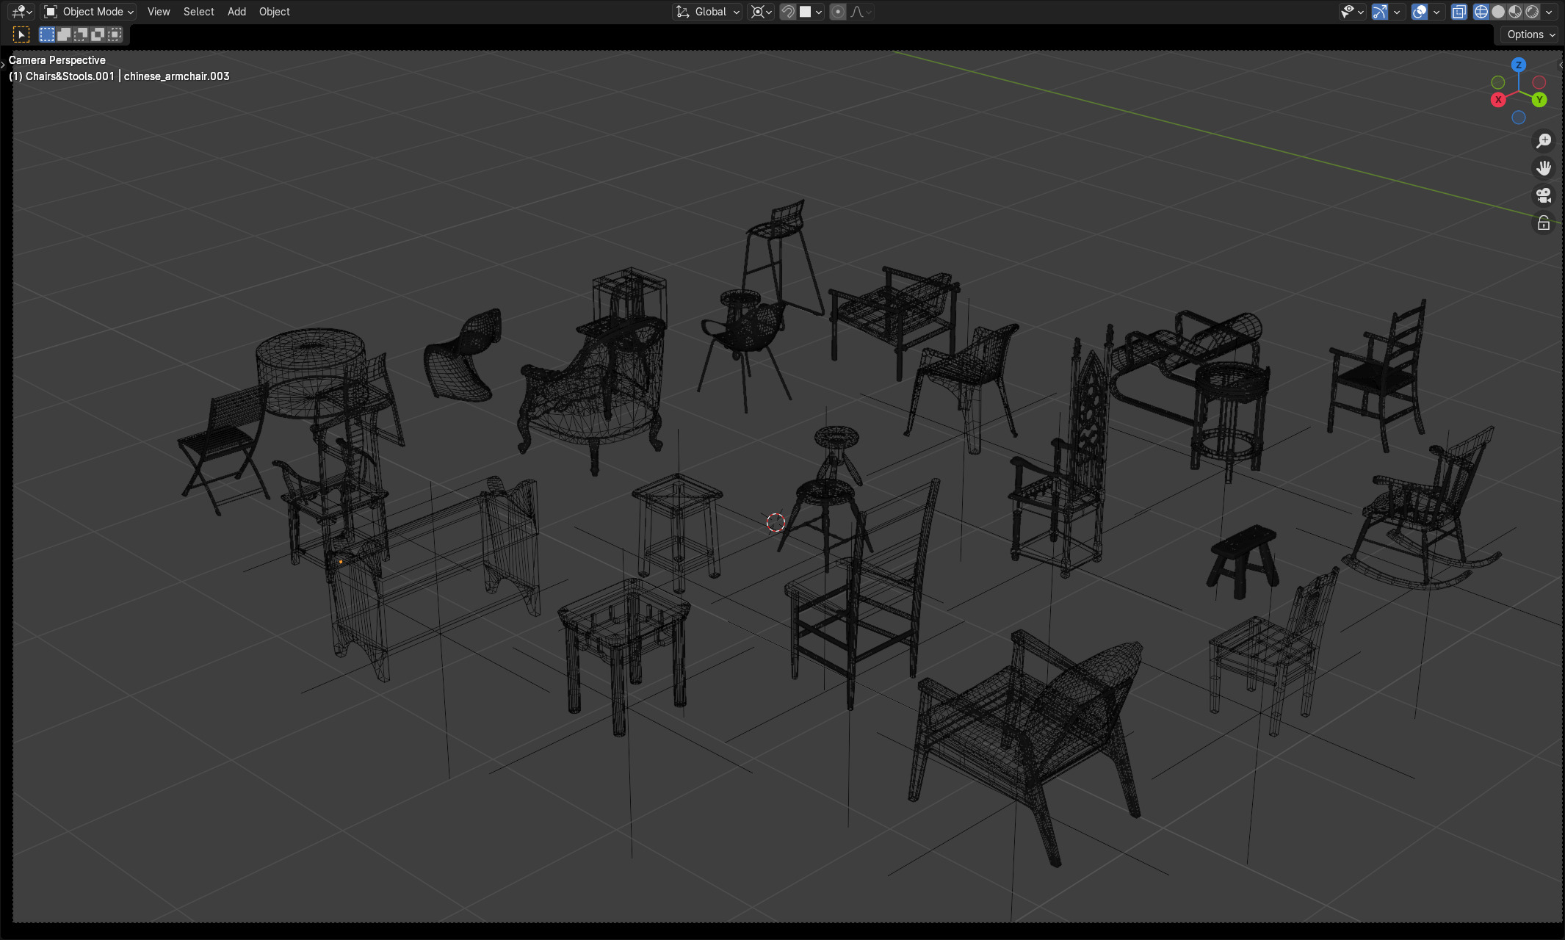Click the Chairs&Stools.001 collection text
The image size is (1565, 940).
point(70,76)
